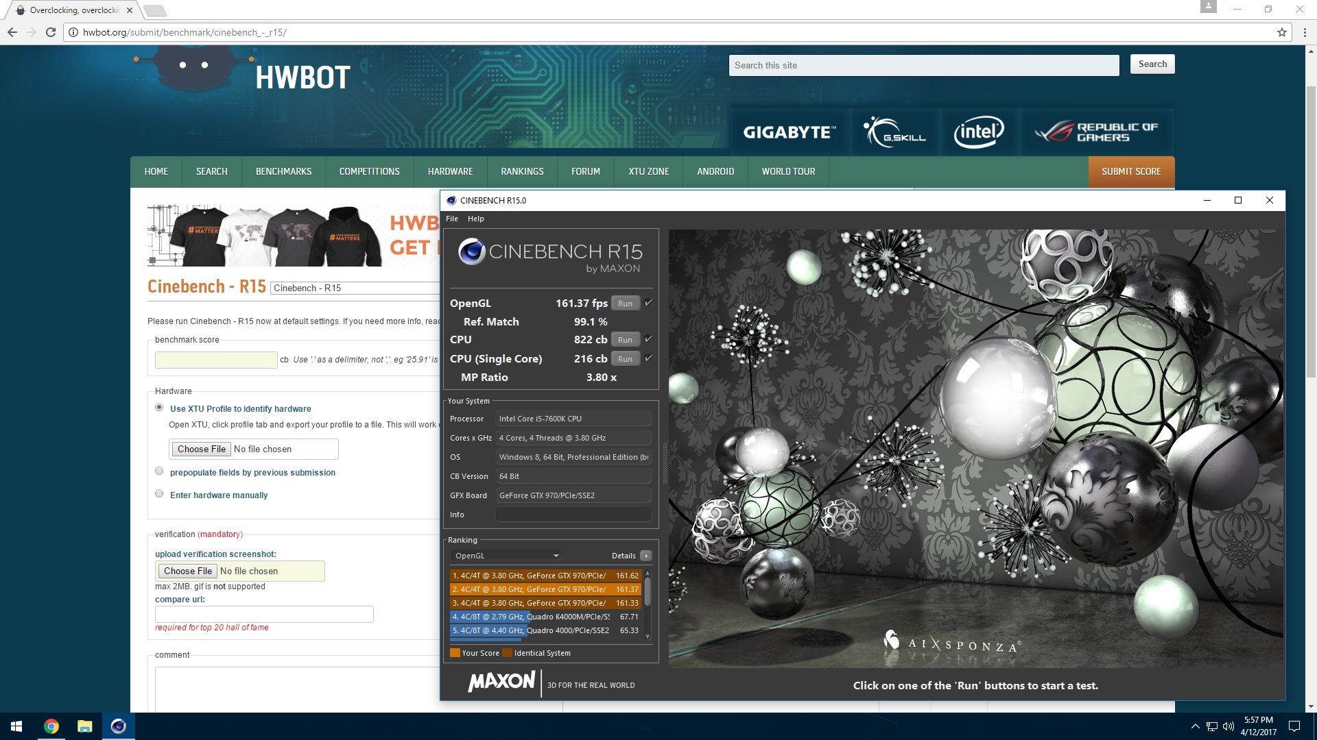Toggle the CPU (Single Core) checkbox

click(648, 358)
